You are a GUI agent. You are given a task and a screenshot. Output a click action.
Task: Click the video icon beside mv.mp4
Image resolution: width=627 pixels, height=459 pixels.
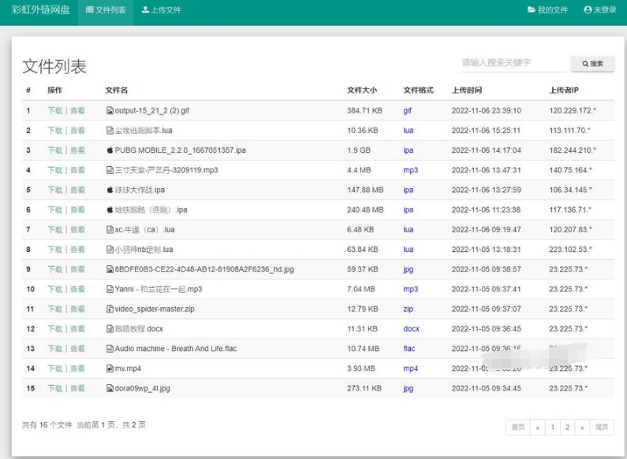coord(110,368)
